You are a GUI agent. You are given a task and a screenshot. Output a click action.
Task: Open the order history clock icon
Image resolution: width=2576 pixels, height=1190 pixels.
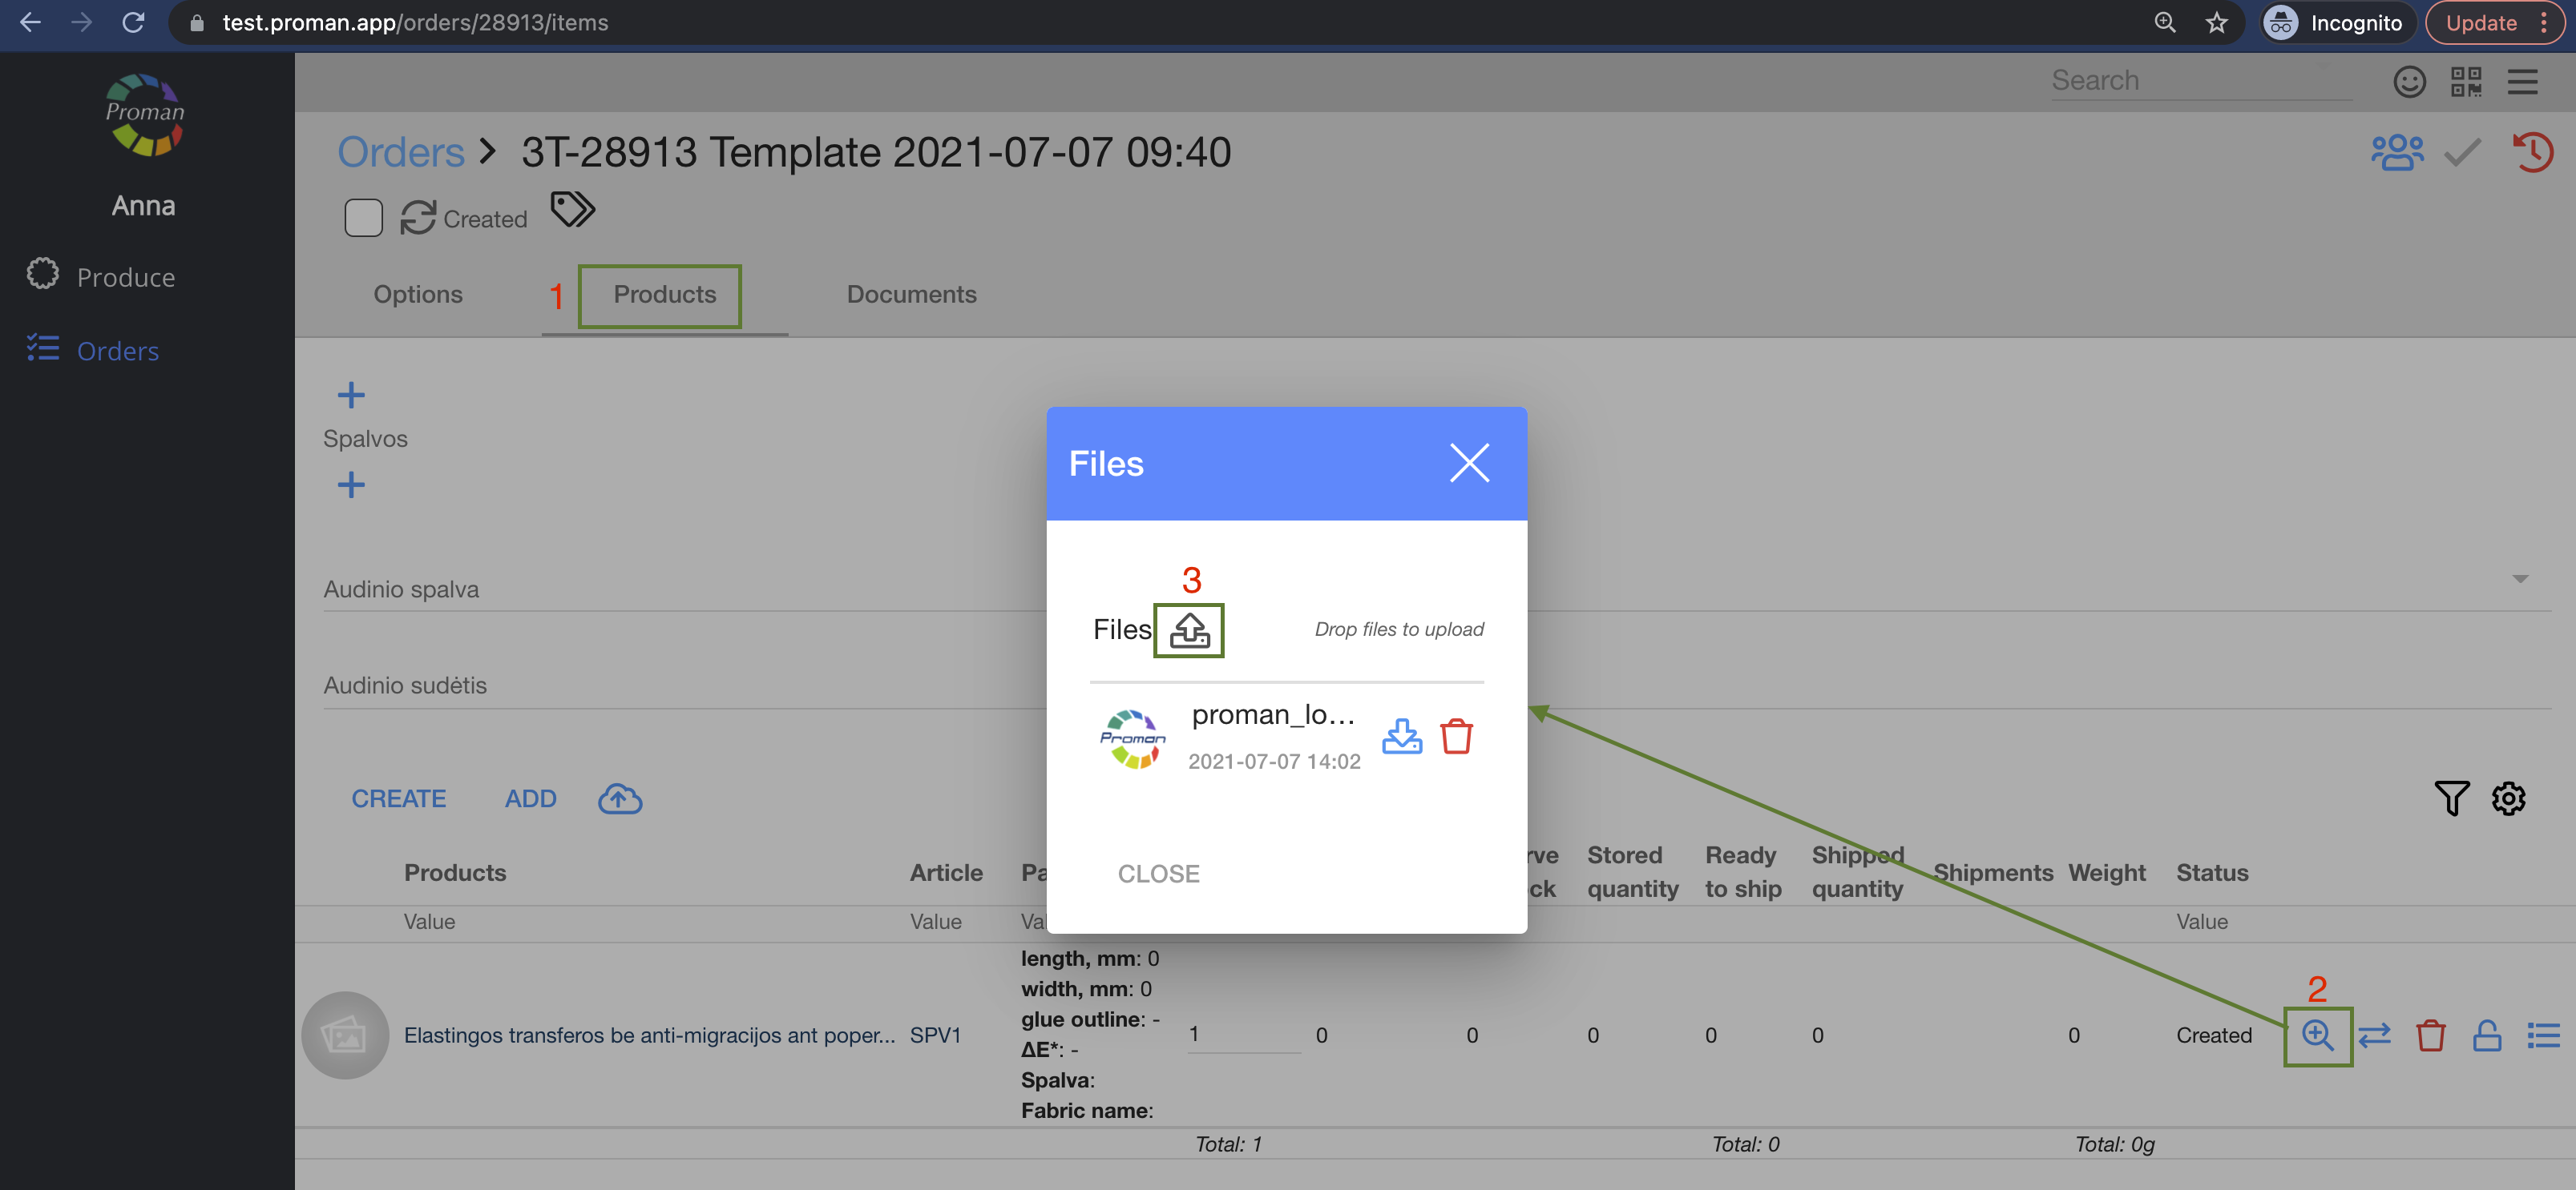click(x=2532, y=153)
